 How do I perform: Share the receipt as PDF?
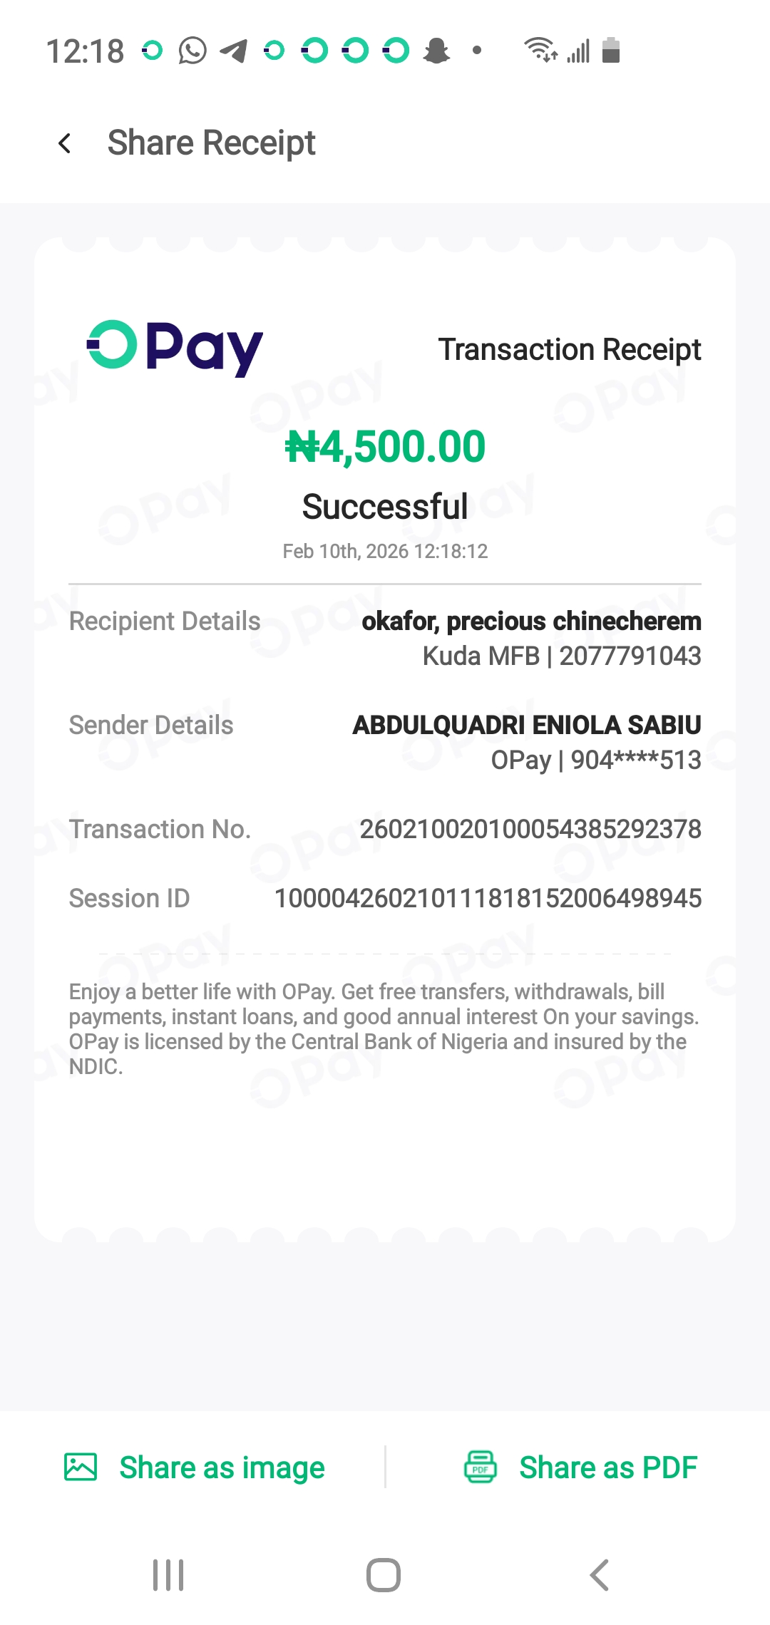click(607, 1467)
